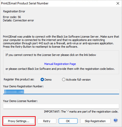Confirm with the OK button

[x=68, y=121]
